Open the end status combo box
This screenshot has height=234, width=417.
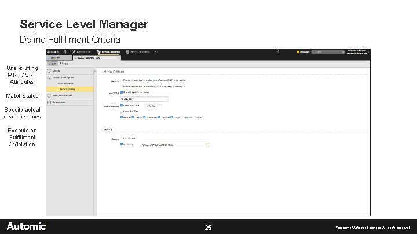point(144,99)
